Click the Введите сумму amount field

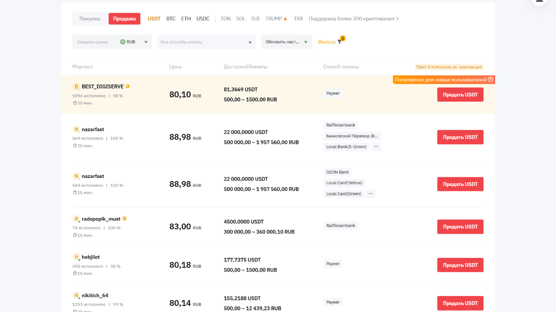pos(95,42)
